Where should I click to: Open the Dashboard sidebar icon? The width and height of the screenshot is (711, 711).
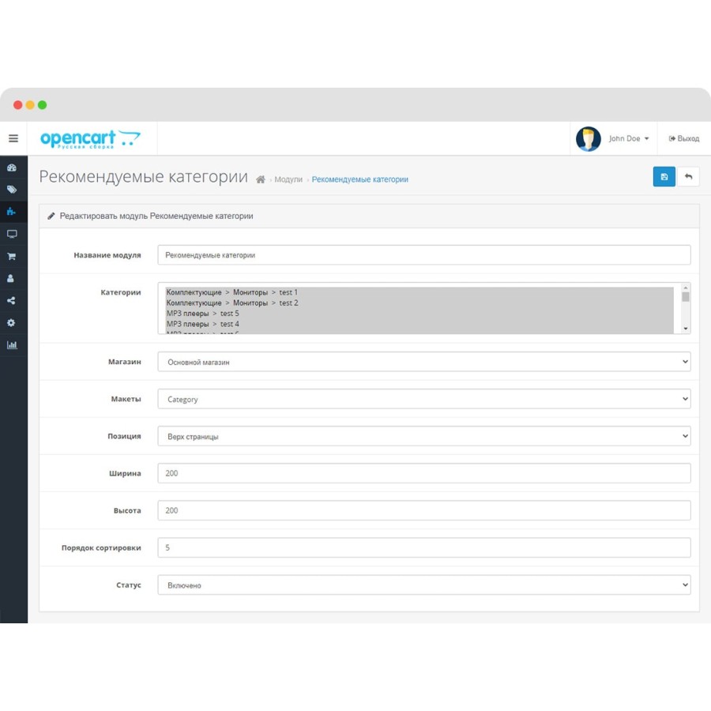pyautogui.click(x=12, y=167)
